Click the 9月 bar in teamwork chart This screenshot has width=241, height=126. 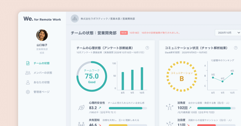132,80
